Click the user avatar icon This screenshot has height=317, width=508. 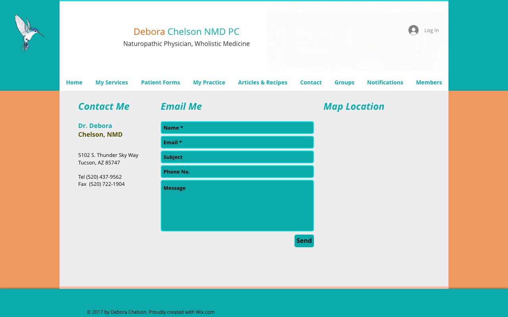point(414,30)
